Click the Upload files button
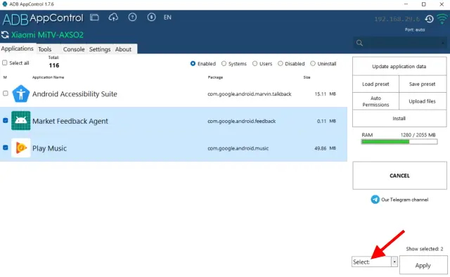450x277 pixels. point(423,101)
